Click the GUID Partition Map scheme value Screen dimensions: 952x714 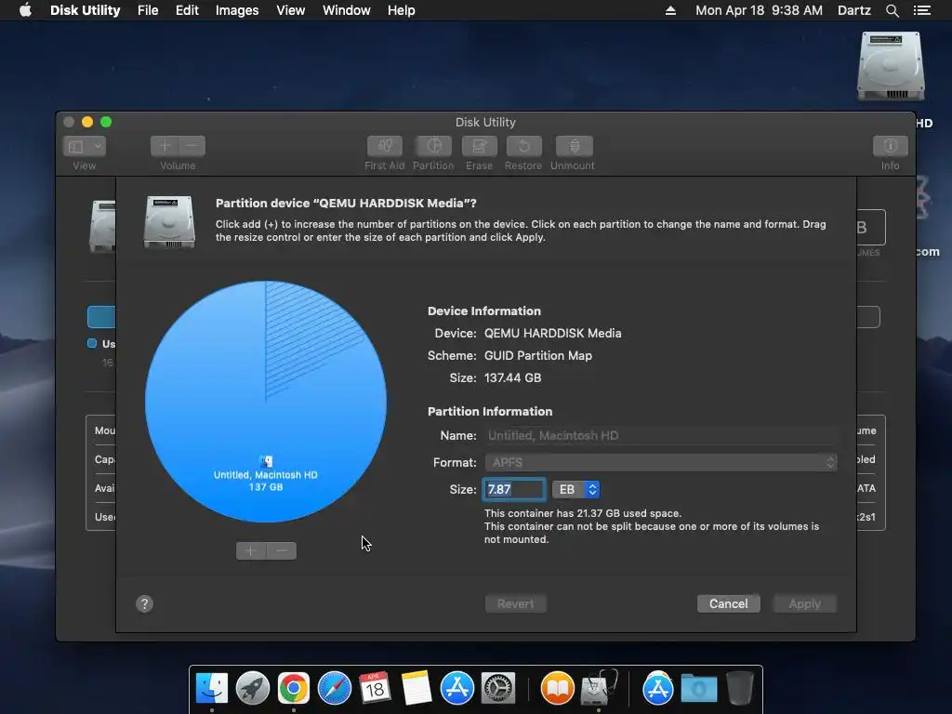pyautogui.click(x=538, y=356)
